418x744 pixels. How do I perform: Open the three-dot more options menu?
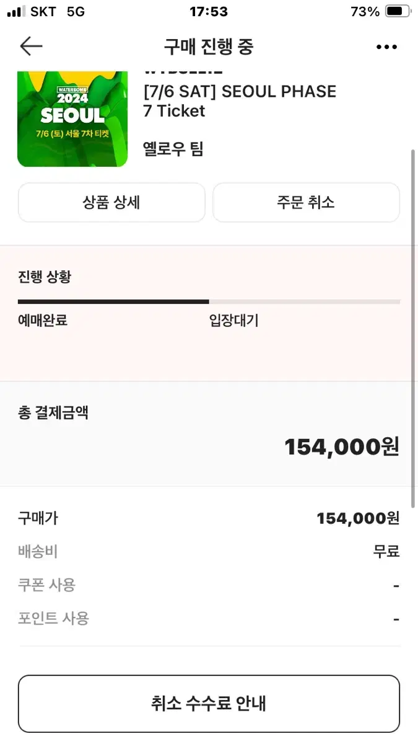point(386,47)
